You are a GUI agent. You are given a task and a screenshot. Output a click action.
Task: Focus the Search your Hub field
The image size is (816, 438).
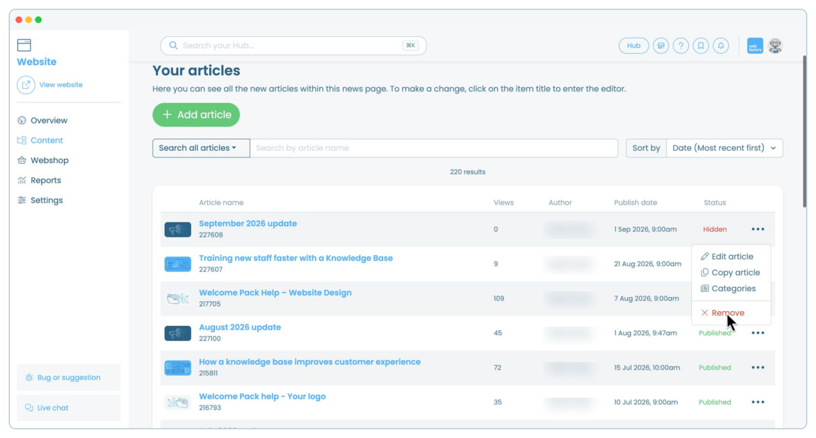(293, 46)
